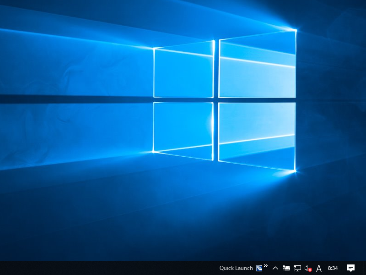The width and height of the screenshot is (366, 275).
Task: Open the Action Center notifications icon
Action: (x=350, y=268)
